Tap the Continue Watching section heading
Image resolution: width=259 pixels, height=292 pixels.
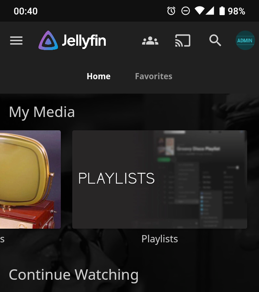pos(74,275)
